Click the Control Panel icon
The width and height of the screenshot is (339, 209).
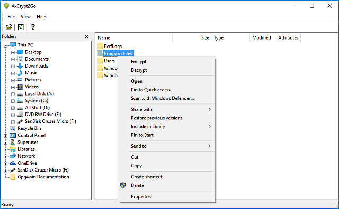click(x=13, y=136)
